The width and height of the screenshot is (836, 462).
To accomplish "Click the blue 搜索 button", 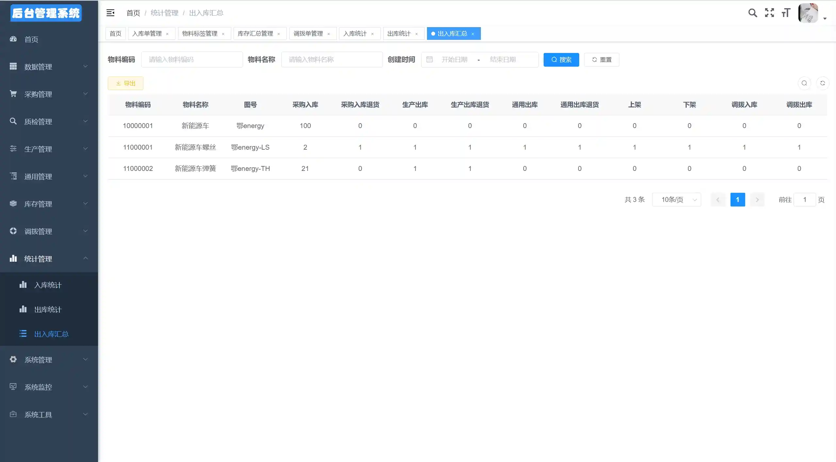I will pos(561,60).
